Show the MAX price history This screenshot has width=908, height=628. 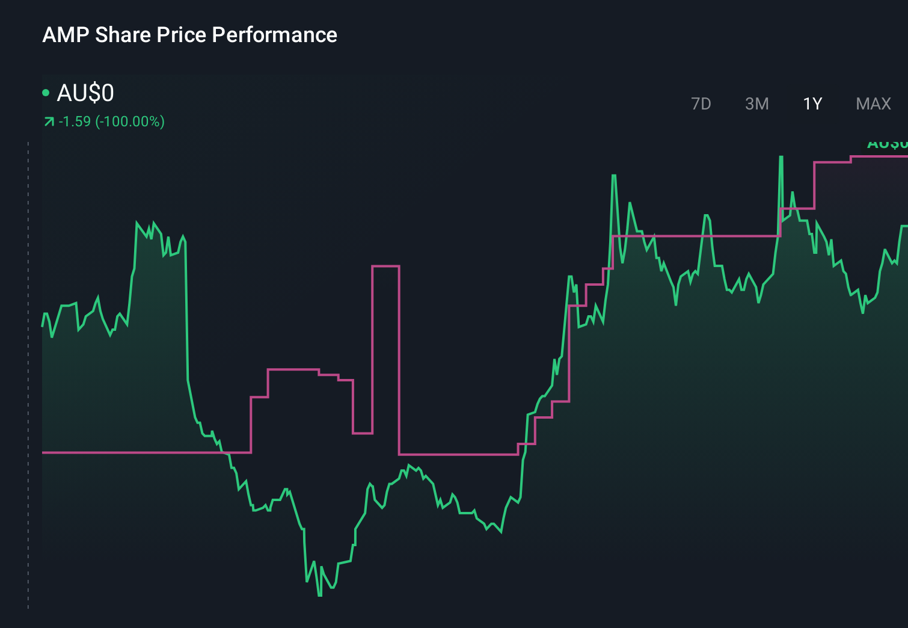(873, 103)
